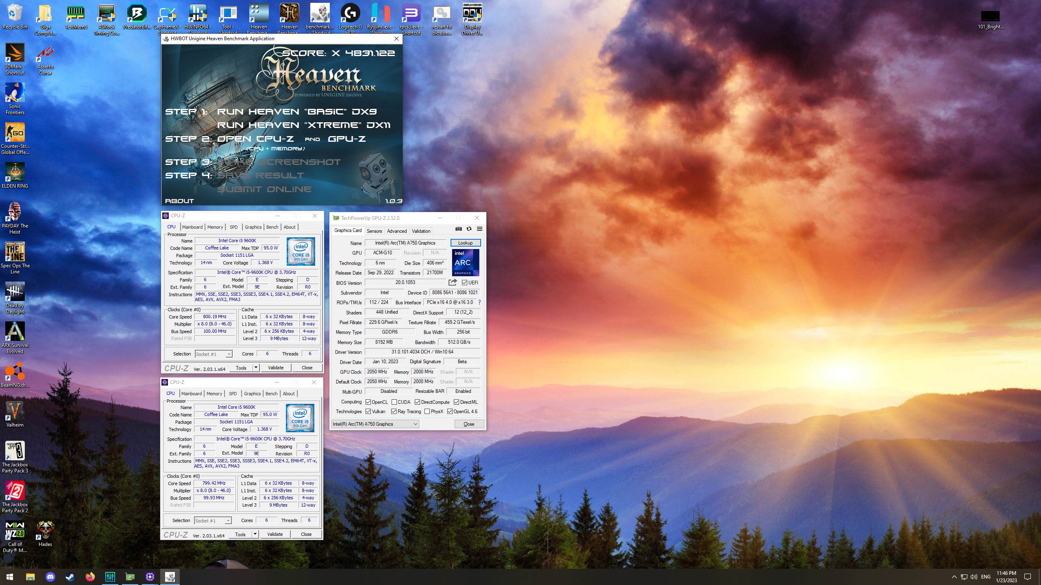This screenshot has width=1041, height=585.
Task: Open Bench tab in lower CPU-Z
Action: point(271,394)
